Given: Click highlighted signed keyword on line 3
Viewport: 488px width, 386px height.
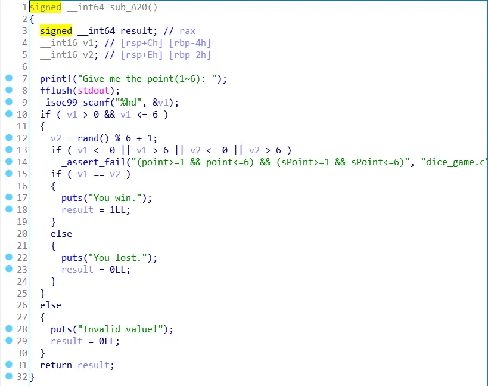Looking at the screenshot, I should (56, 31).
